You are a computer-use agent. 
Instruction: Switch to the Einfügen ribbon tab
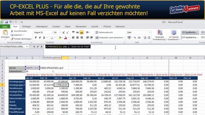[x=27, y=27]
